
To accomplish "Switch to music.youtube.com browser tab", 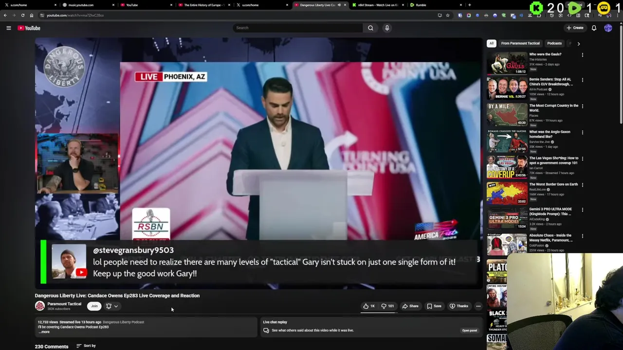I will (88, 5).
